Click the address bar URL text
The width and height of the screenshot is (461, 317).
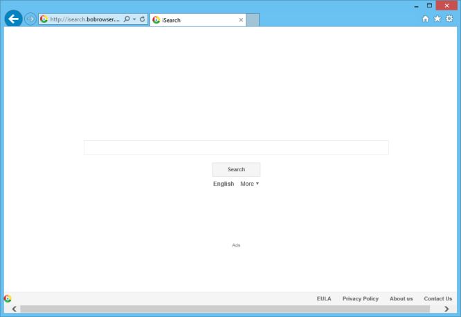click(84, 19)
